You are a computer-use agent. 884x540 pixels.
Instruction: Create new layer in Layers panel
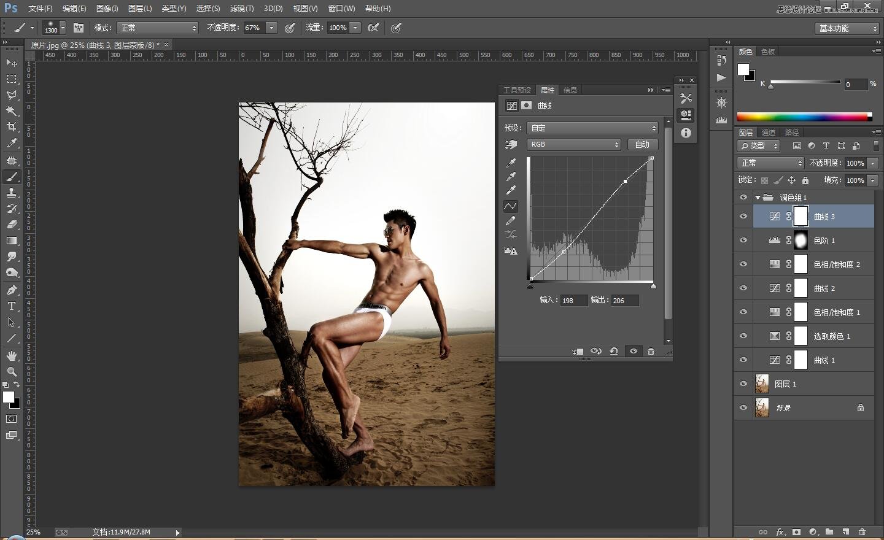point(846,532)
